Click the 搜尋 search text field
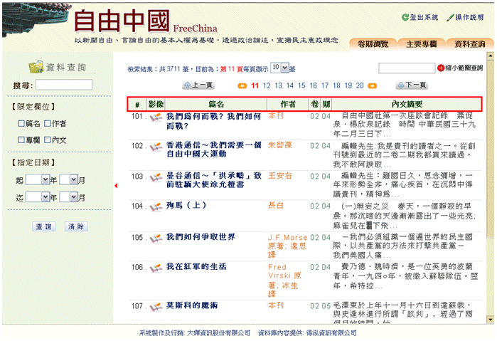 pos(64,85)
